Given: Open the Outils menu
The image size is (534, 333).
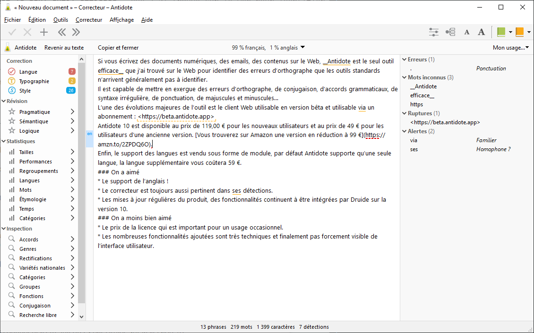Looking at the screenshot, I should point(60,20).
